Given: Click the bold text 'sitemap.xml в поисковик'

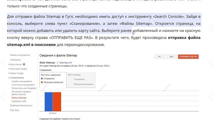Looking at the screenshot, I should pos(31,45).
